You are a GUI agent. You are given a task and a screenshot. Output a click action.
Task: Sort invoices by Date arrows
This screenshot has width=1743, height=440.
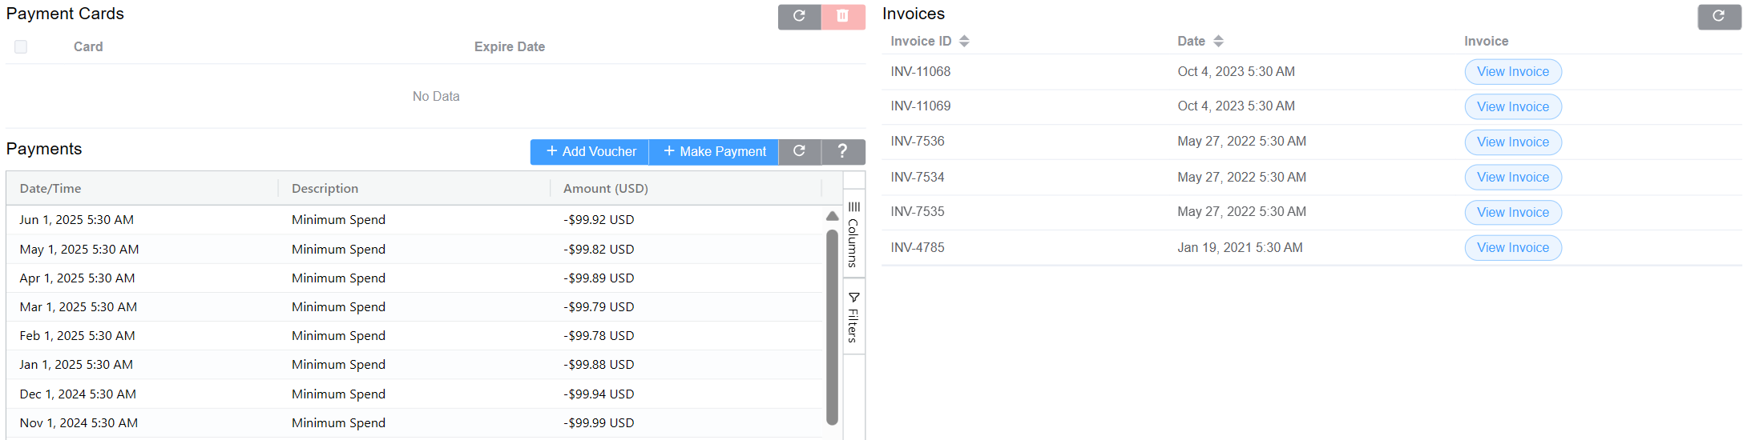tap(1218, 42)
